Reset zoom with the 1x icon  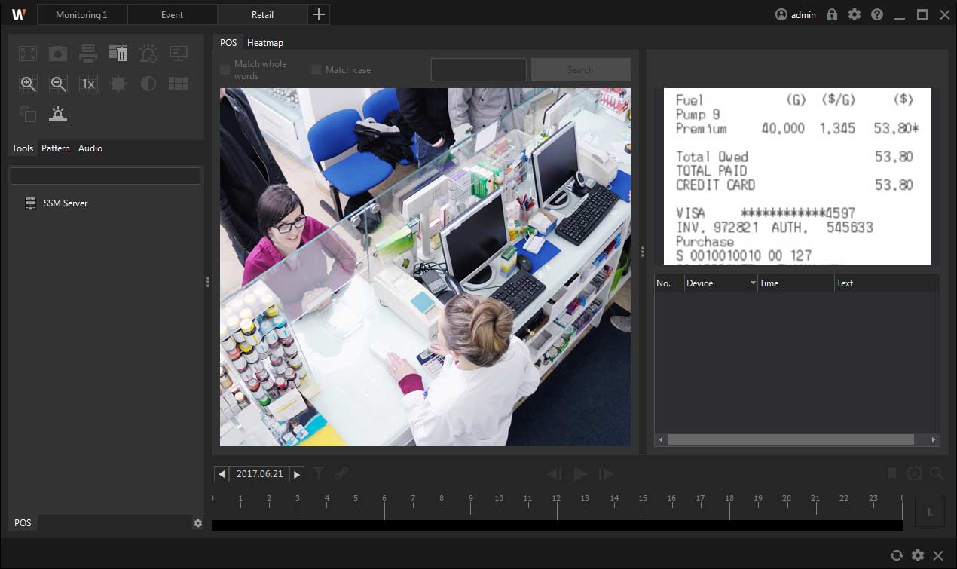click(88, 84)
